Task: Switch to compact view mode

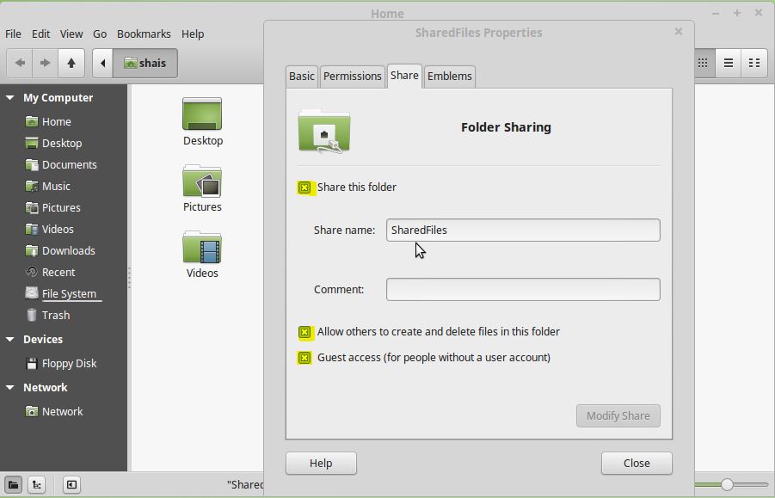Action: click(753, 63)
